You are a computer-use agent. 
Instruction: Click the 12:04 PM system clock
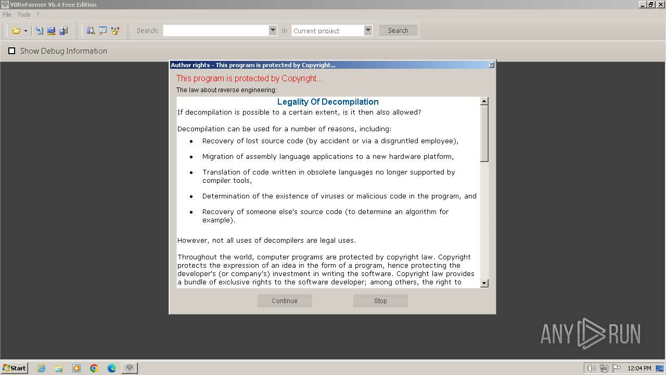click(x=639, y=368)
